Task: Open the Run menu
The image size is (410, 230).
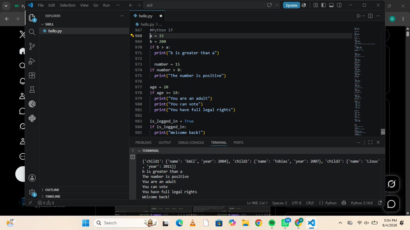Action: pyautogui.click(x=106, y=5)
